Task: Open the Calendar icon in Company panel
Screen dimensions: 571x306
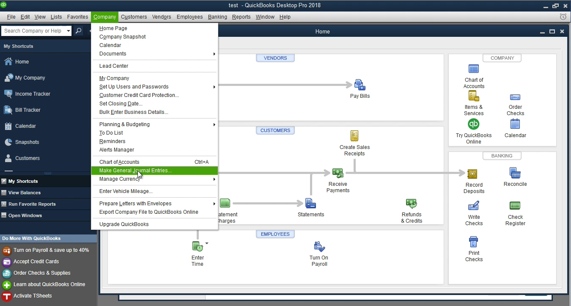Action: point(515,124)
